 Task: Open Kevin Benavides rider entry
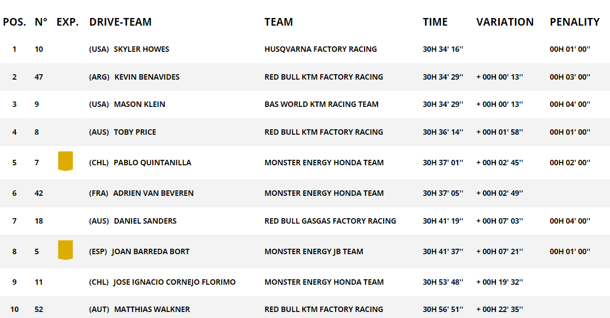click(147, 77)
